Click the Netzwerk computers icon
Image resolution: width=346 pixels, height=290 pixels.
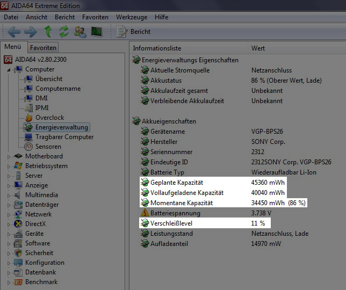(18, 214)
